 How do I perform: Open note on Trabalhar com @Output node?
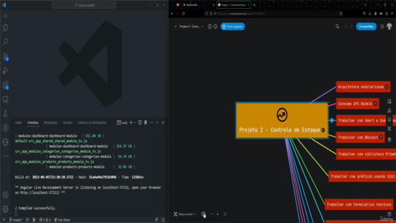coord(381,138)
